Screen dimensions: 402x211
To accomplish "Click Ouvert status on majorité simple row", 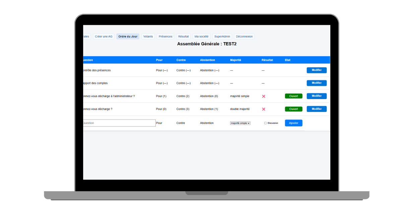I will pos(293,96).
